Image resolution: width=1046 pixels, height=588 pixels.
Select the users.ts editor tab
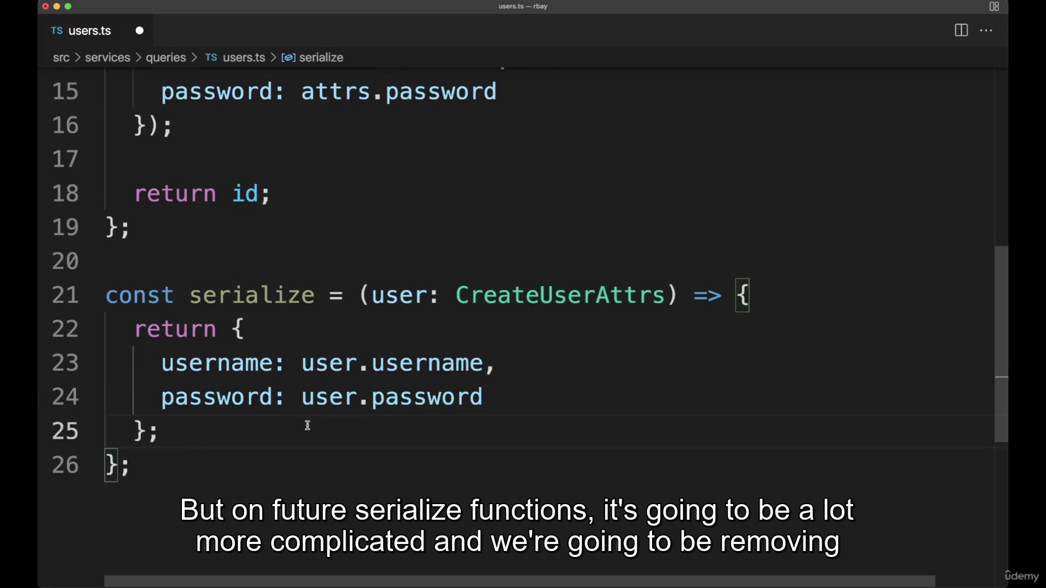click(x=90, y=30)
